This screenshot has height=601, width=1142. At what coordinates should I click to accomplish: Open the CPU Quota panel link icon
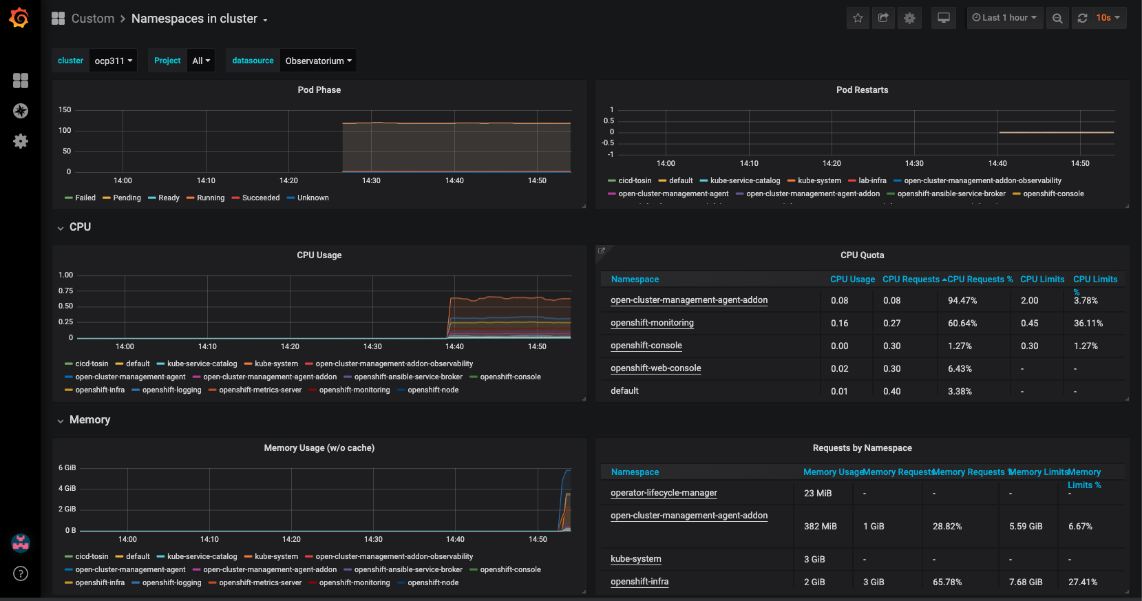pos(601,251)
